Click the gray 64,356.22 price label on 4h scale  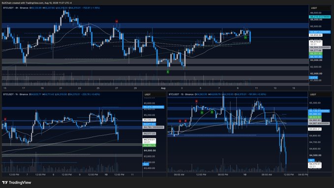click(x=320, y=47)
